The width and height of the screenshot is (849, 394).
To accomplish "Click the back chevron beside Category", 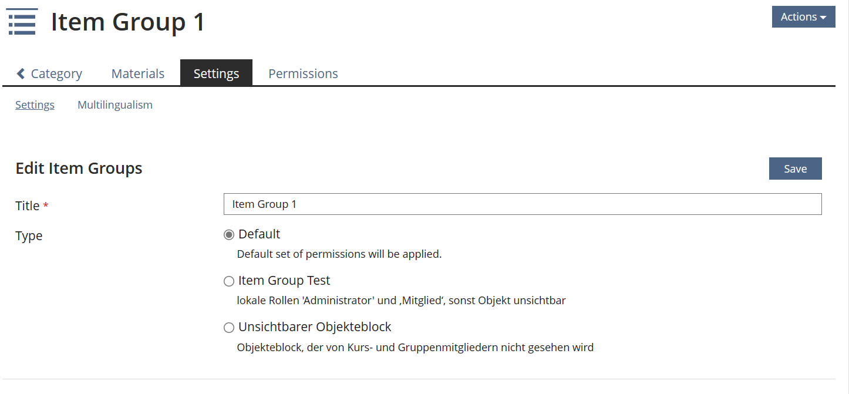I will [x=21, y=73].
